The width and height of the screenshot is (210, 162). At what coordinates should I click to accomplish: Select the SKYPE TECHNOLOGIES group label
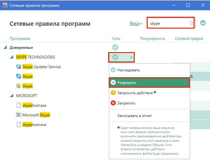[x=35, y=57]
